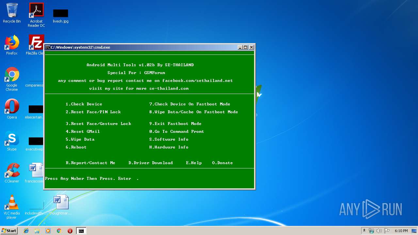This screenshot has width=418, height=235.
Task: Click '9.Exit Fastboot Mode' text
Action: [x=175, y=124]
